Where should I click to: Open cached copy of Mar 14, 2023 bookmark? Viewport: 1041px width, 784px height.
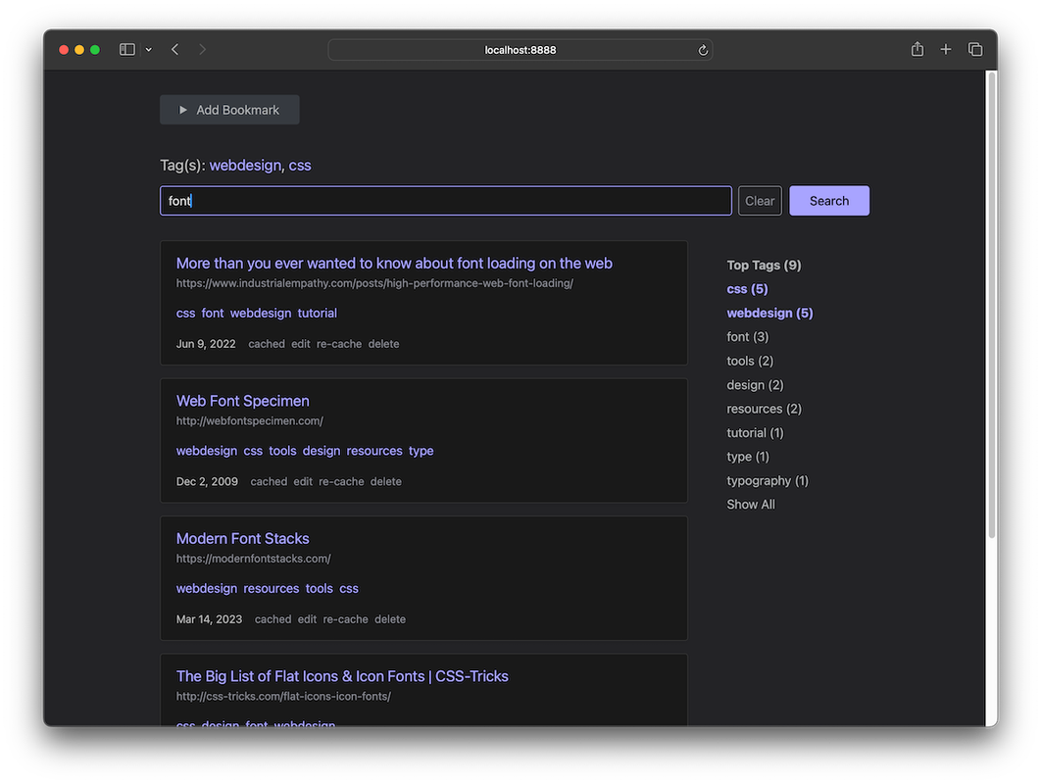click(x=273, y=619)
